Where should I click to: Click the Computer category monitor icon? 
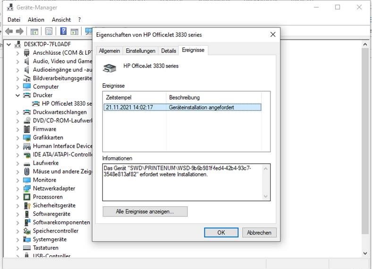tap(27, 86)
